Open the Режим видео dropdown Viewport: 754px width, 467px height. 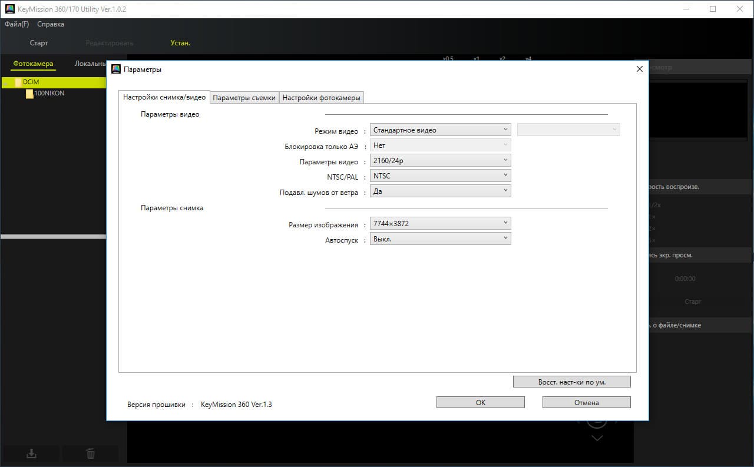pos(440,130)
